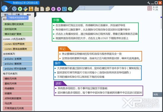Open the Python icon in toolbar

click(25, 9)
